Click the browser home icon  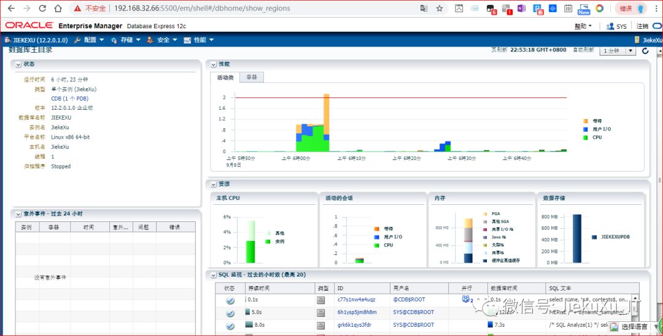(x=58, y=9)
